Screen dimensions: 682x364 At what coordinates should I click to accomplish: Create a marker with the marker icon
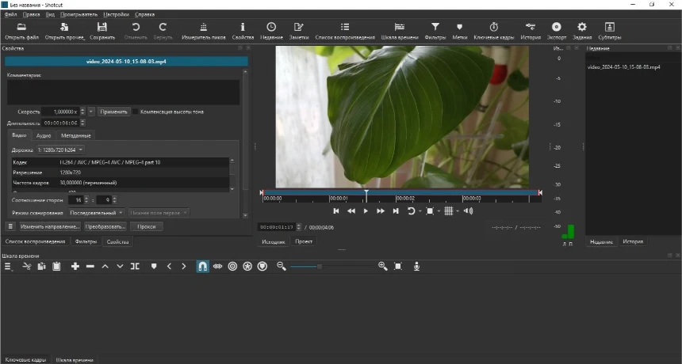point(154,267)
